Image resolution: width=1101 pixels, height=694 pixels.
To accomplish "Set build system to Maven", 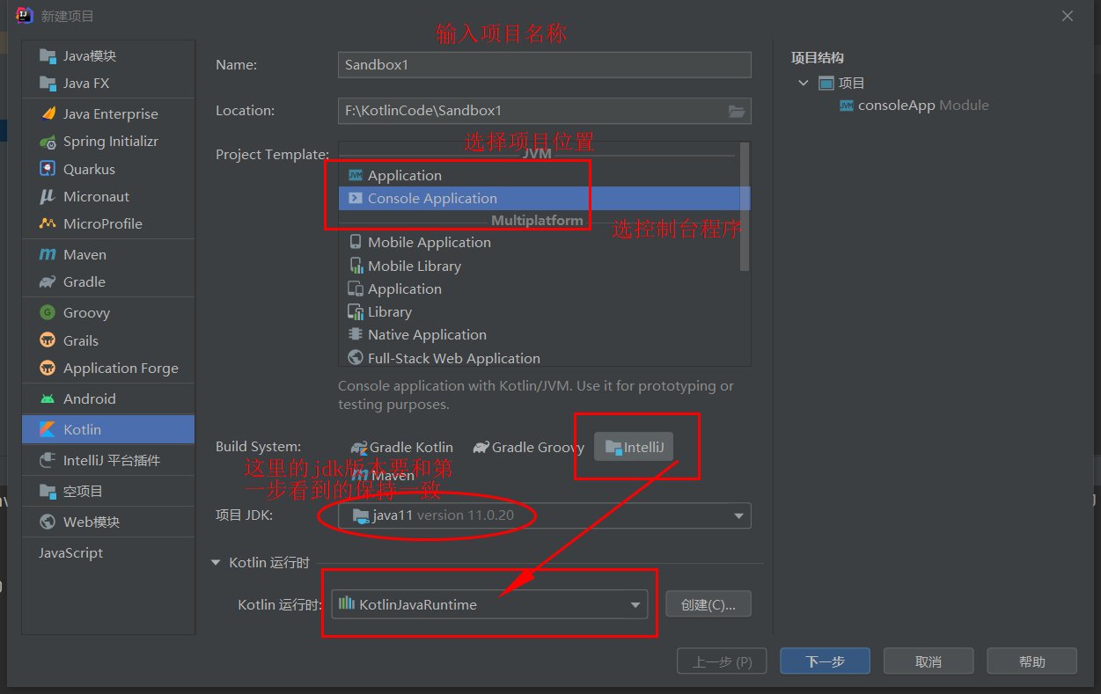I will point(384,475).
